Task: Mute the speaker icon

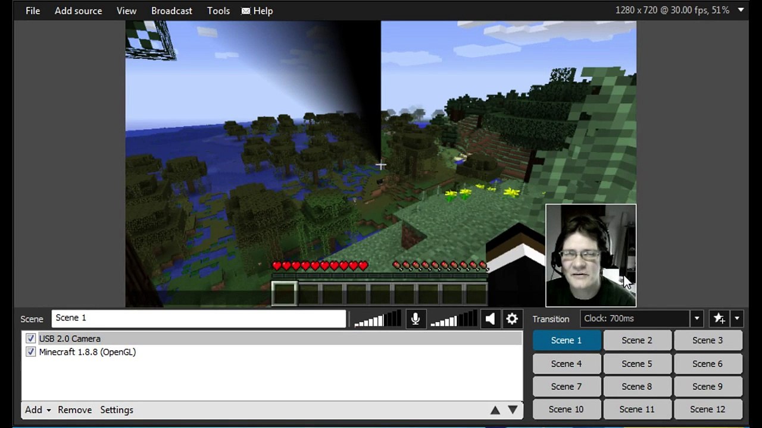Action: coord(490,319)
